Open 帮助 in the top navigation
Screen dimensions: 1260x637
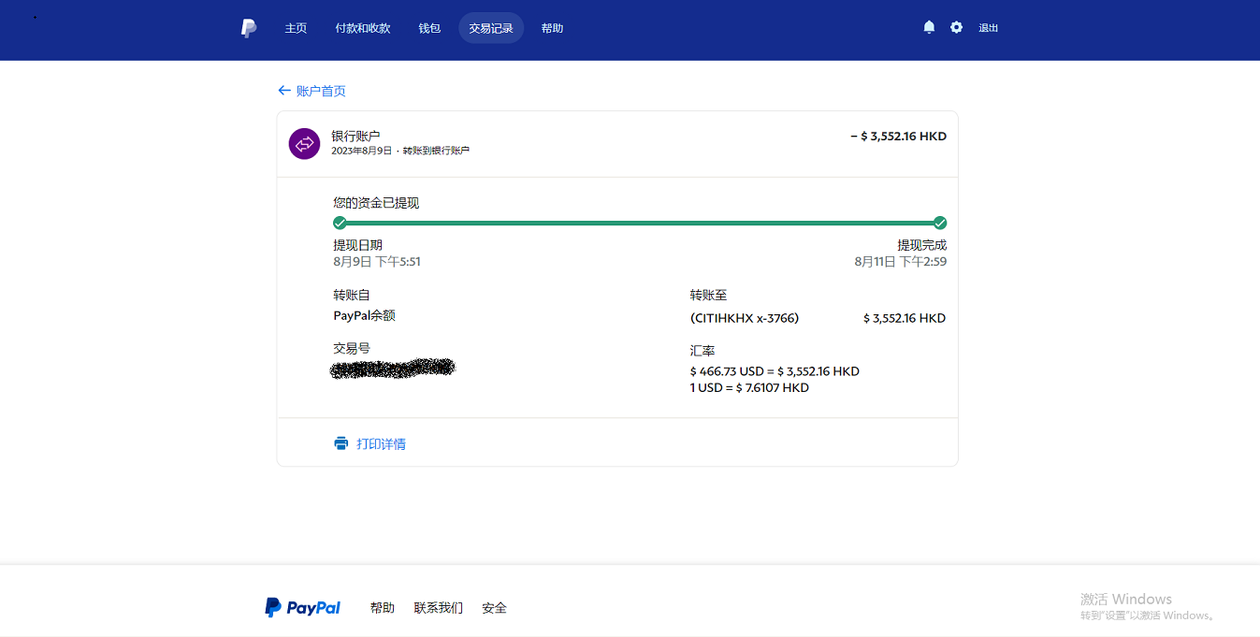552,28
